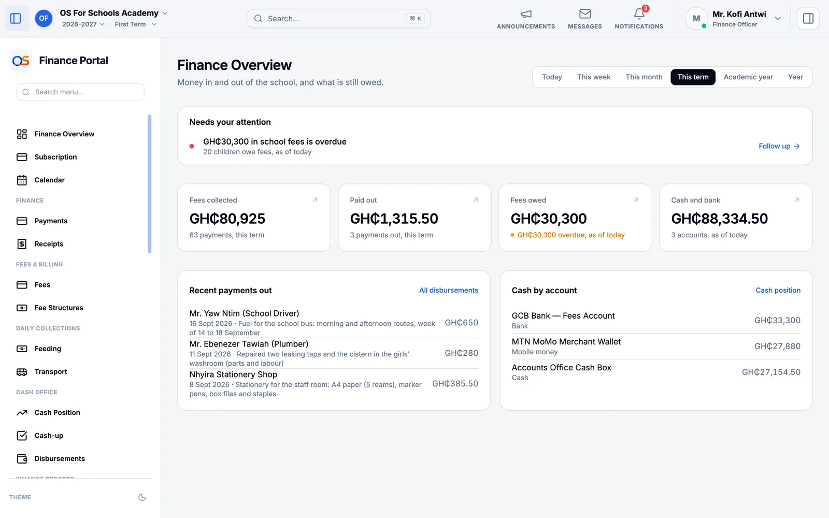Open the First Term dropdown
The width and height of the screenshot is (829, 518).
click(x=136, y=24)
